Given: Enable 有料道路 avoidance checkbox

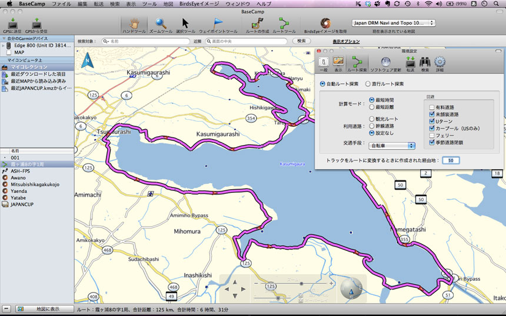Looking at the screenshot, I should (432, 107).
